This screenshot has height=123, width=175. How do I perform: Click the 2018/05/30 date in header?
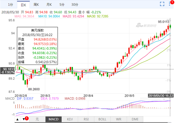tap(10, 12)
